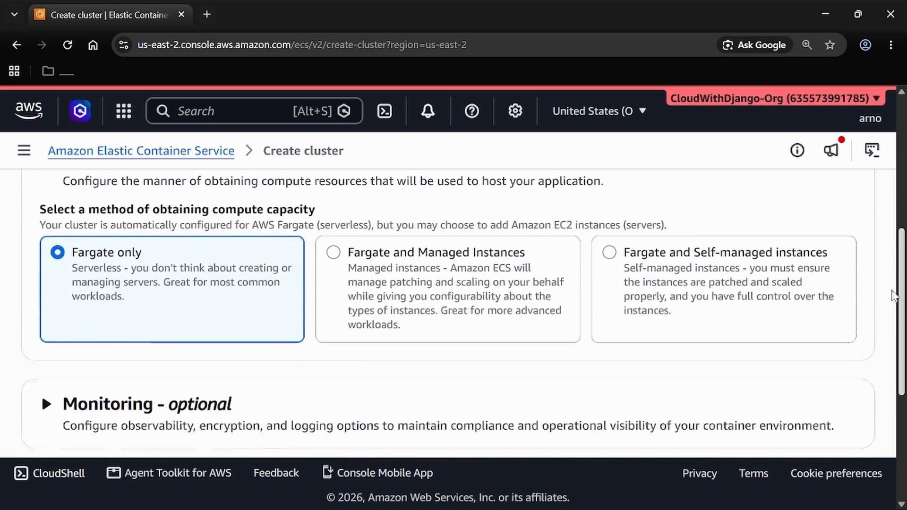907x510 pixels.
Task: Close the Create cluster browser tab
Action: (x=181, y=15)
